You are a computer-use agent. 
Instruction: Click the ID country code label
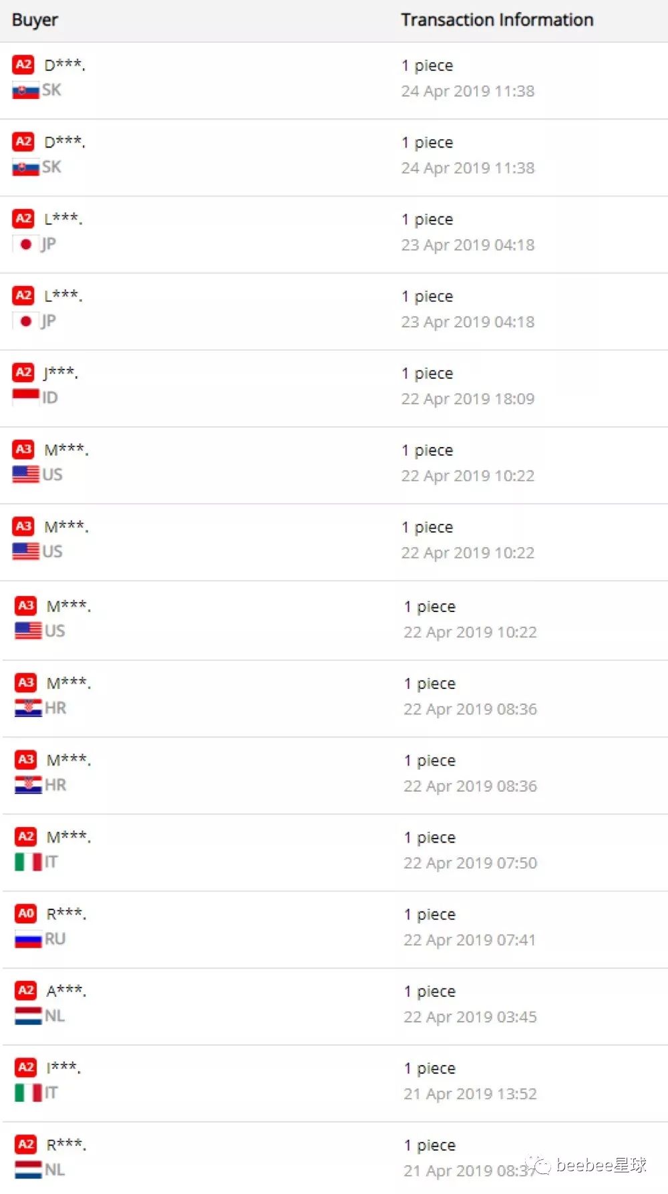click(50, 398)
